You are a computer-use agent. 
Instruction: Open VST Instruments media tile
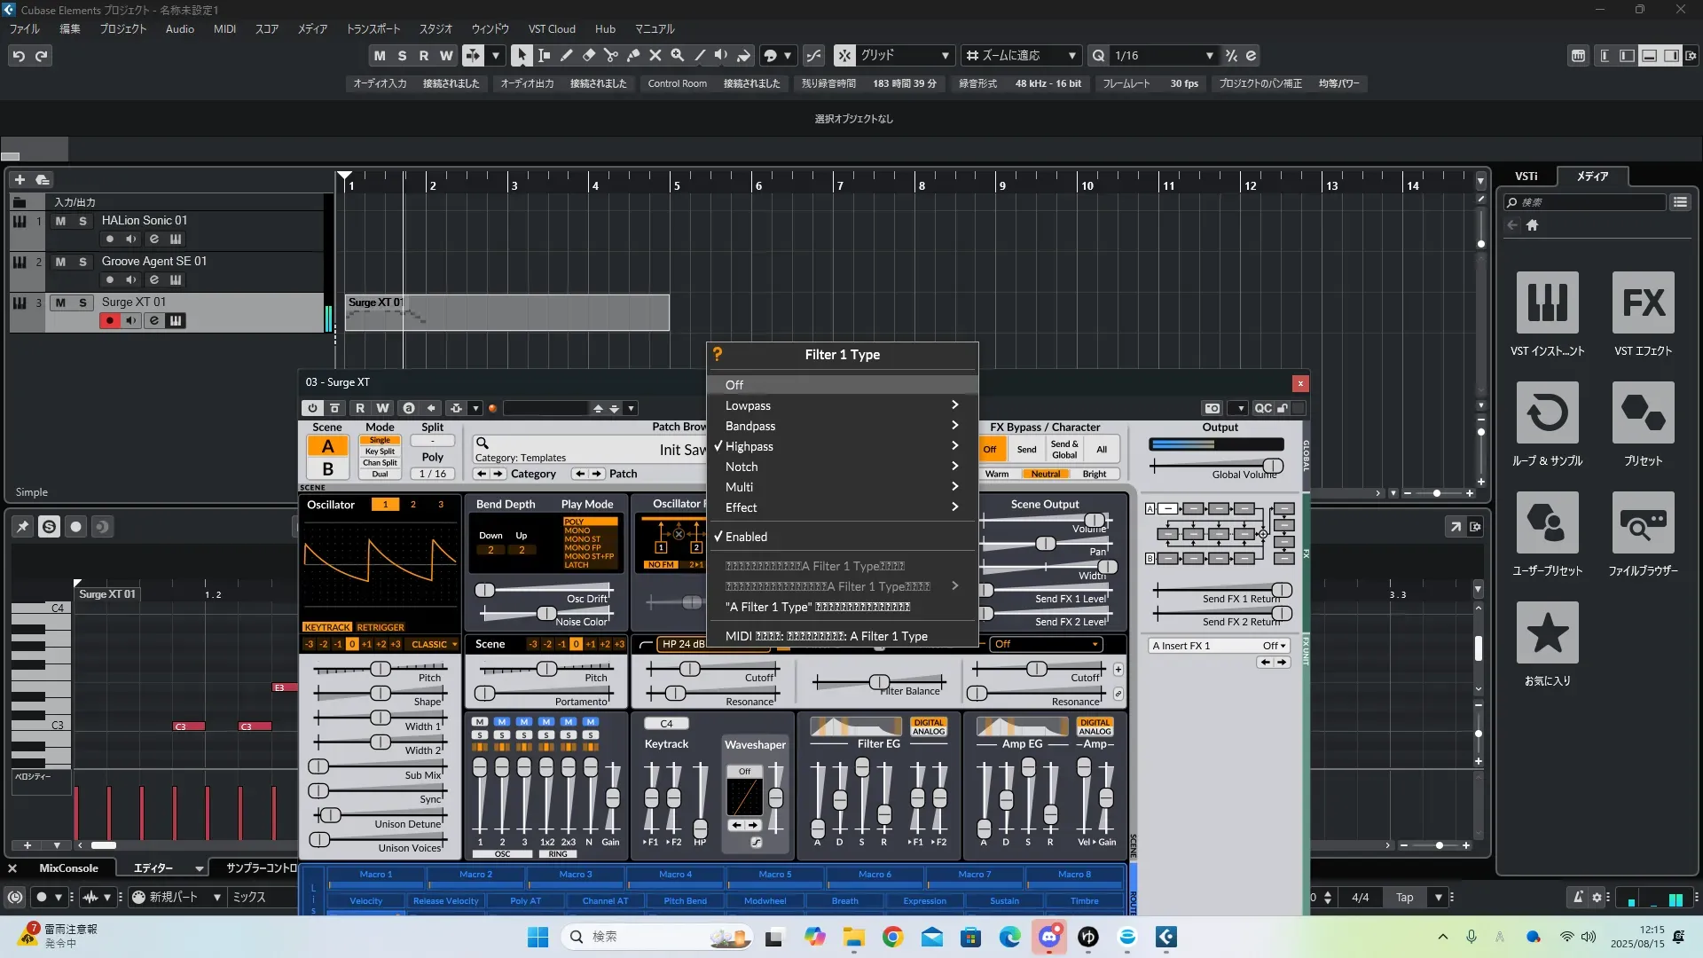[x=1547, y=303]
